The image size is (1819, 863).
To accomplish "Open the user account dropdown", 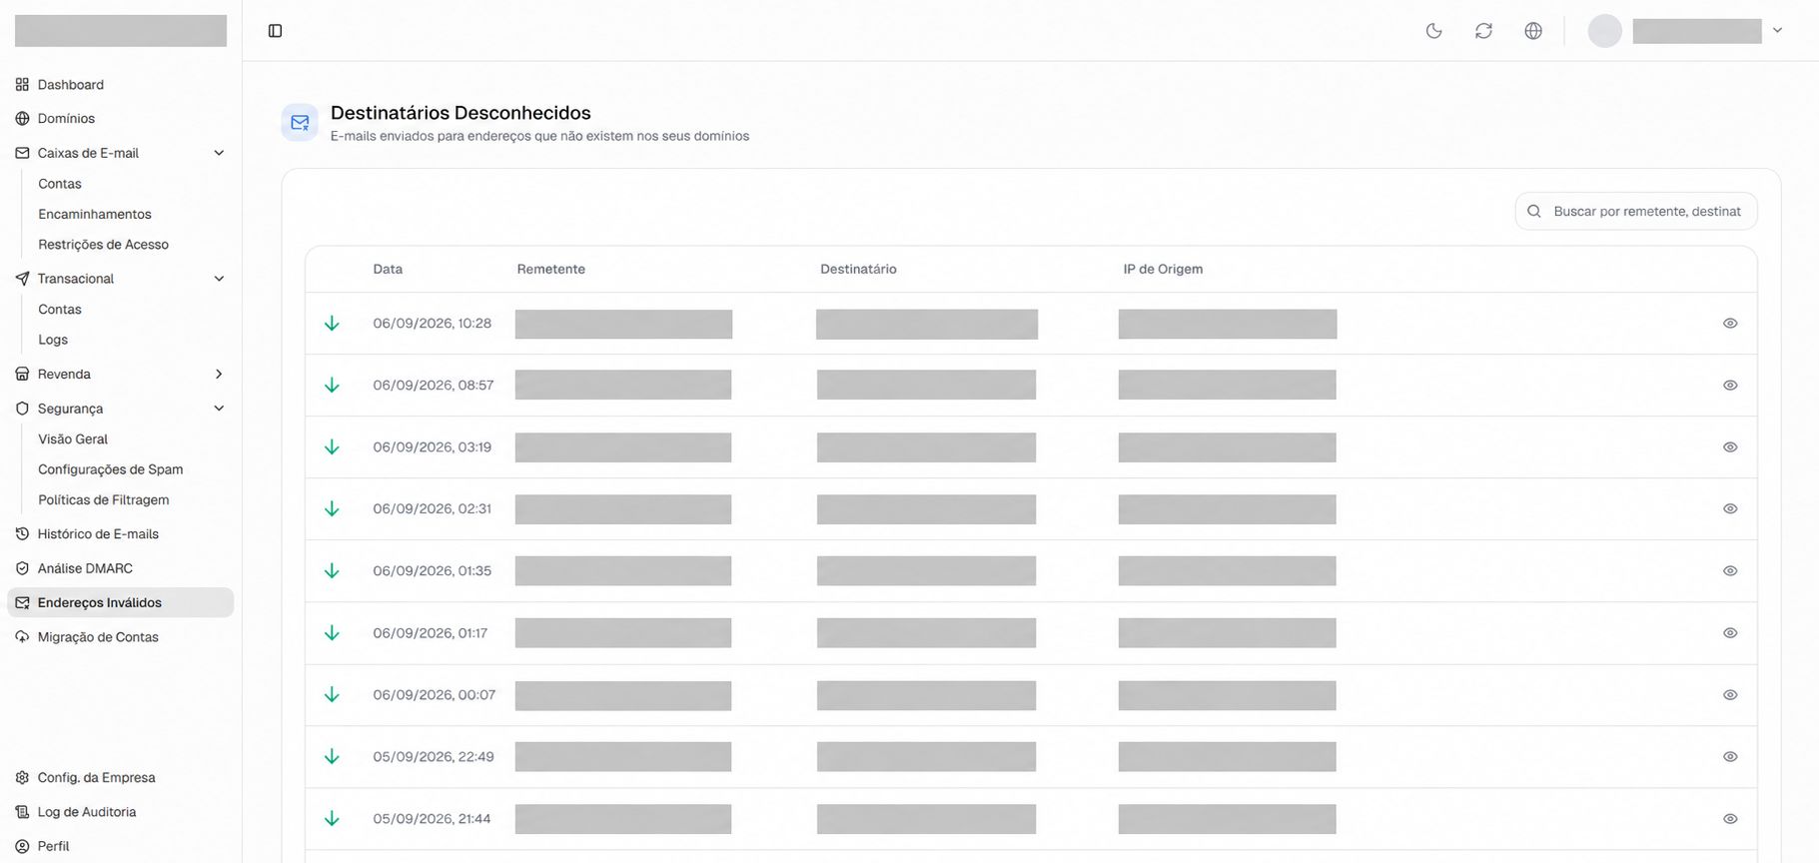I will coord(1777,31).
